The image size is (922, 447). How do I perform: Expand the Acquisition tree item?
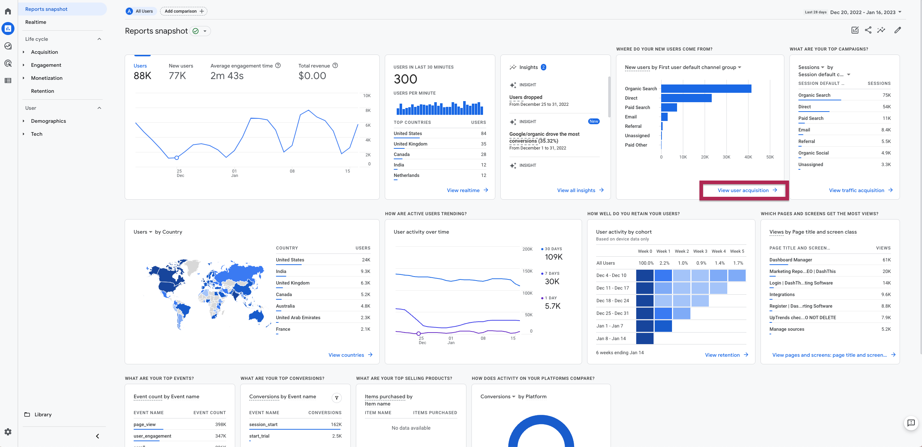[x=23, y=52]
